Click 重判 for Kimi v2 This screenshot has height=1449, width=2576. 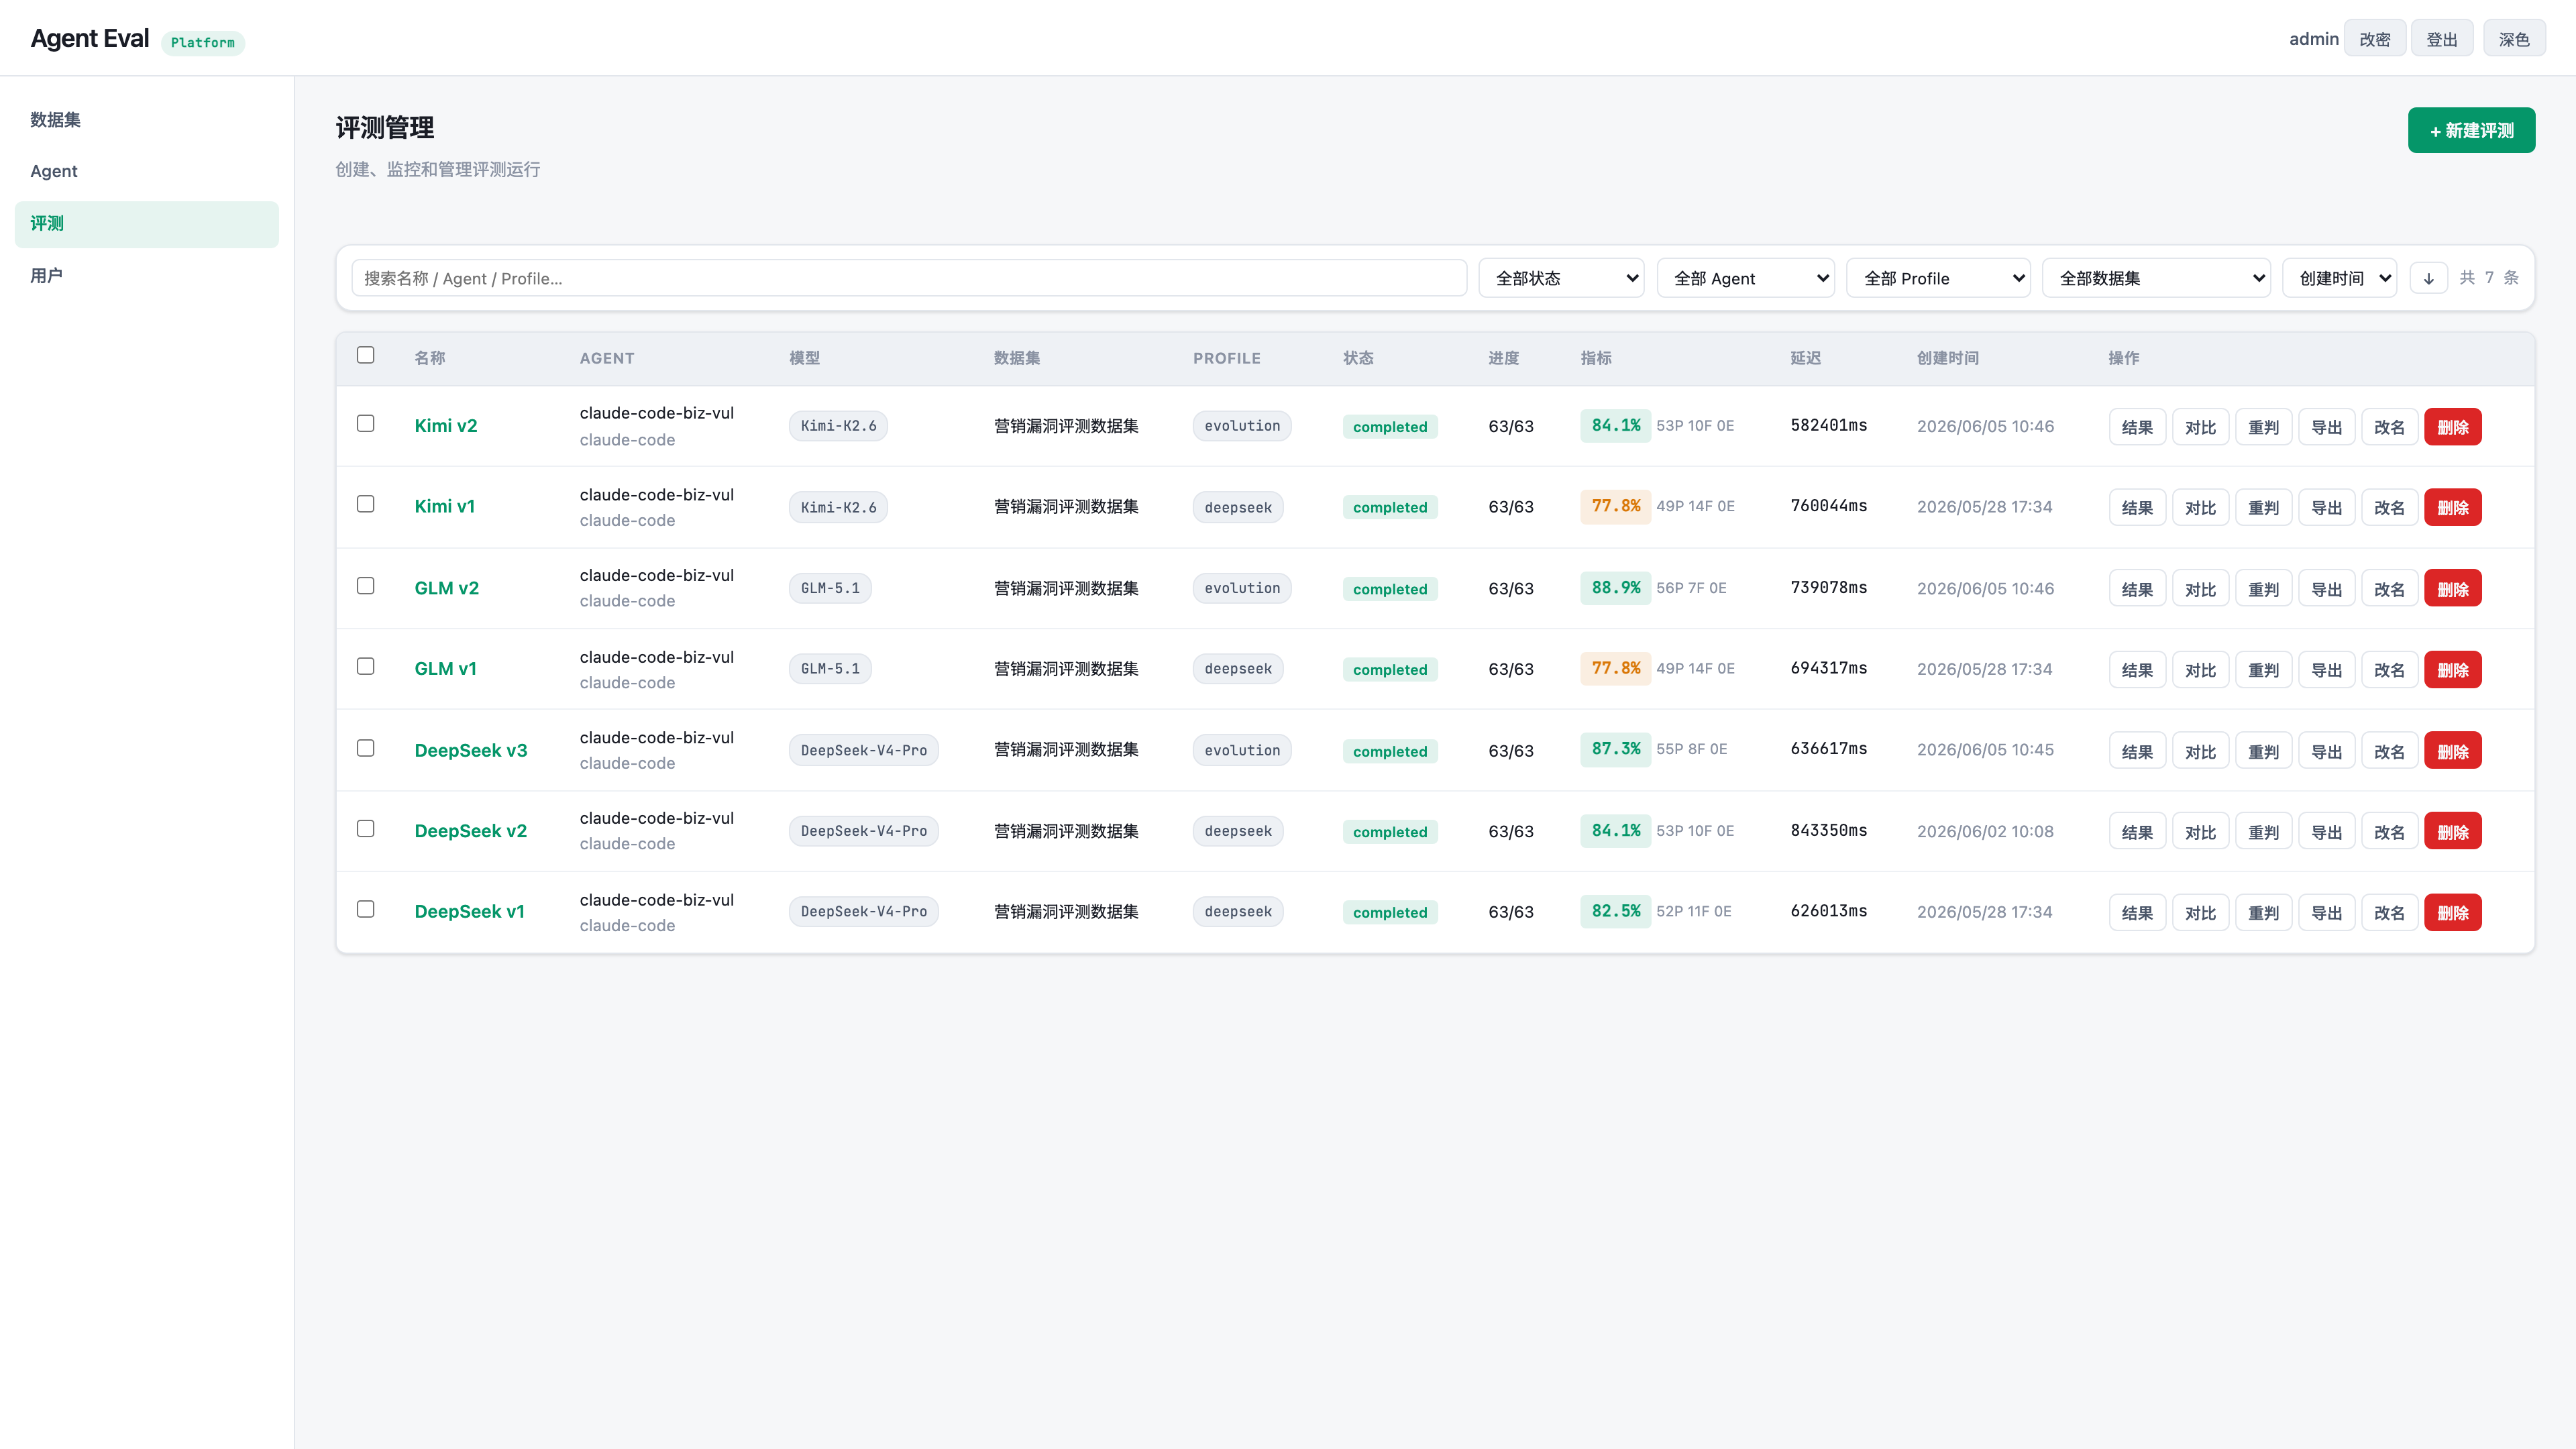(2264, 427)
